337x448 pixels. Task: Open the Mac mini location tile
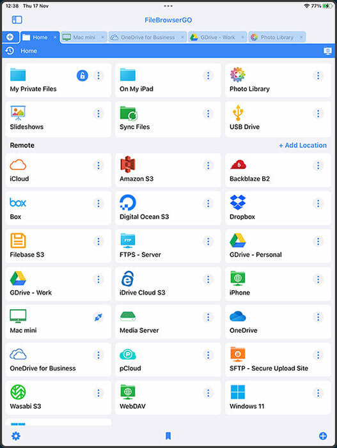pos(58,322)
